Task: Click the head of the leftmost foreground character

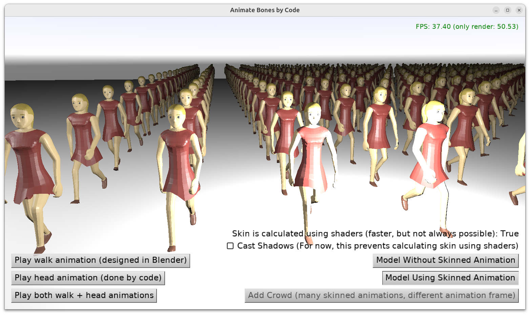Action: pyautogui.click(x=22, y=116)
